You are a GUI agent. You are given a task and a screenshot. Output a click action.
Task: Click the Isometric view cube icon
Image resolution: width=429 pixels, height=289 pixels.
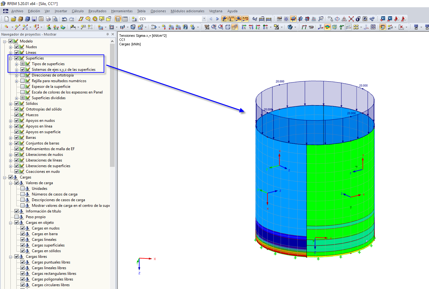tap(228, 27)
